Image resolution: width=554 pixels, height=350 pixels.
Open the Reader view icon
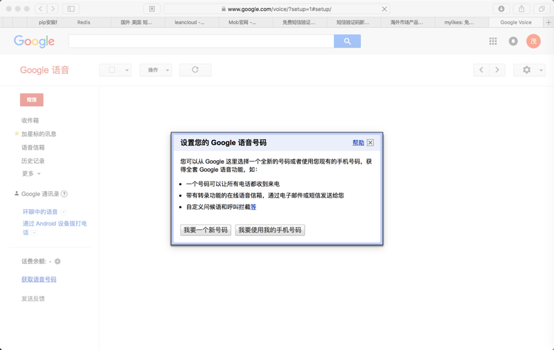152,9
